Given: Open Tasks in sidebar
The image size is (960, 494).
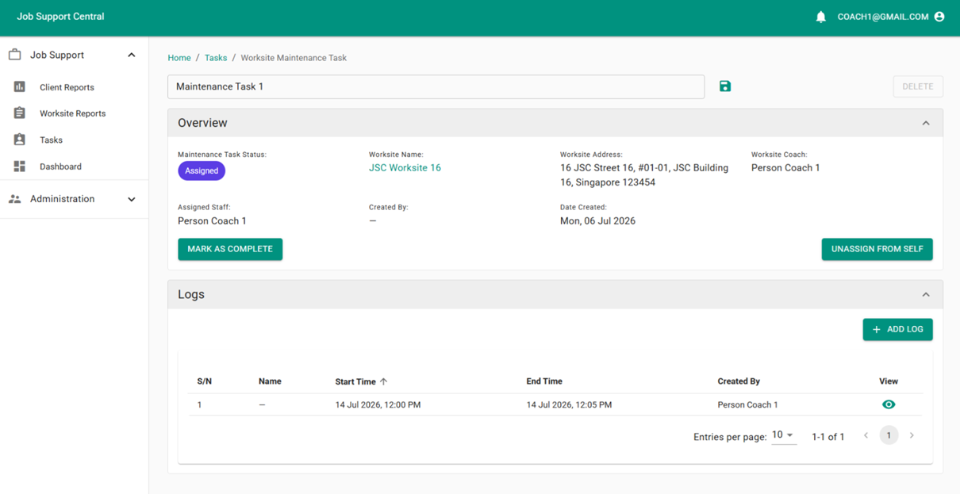Looking at the screenshot, I should [x=51, y=140].
